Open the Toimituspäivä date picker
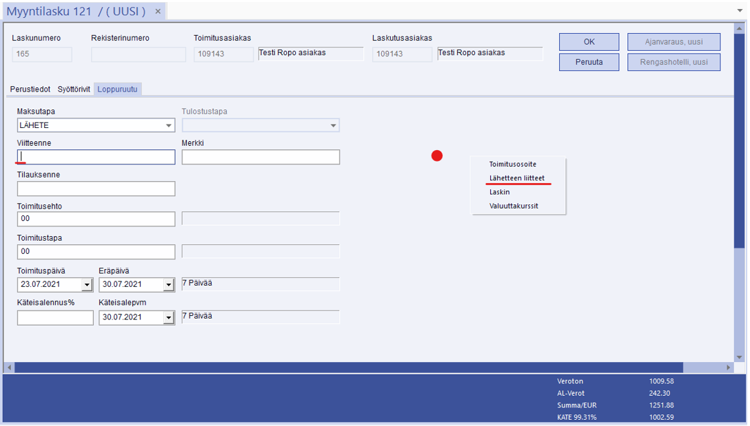 point(87,285)
